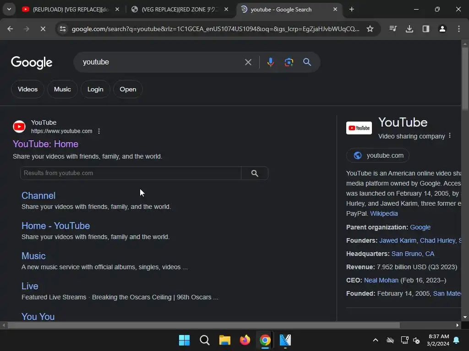Switch to the (REUPLOAD) [VEG REPLACE] YouTube tab
469x351 pixels.
[x=71, y=10]
